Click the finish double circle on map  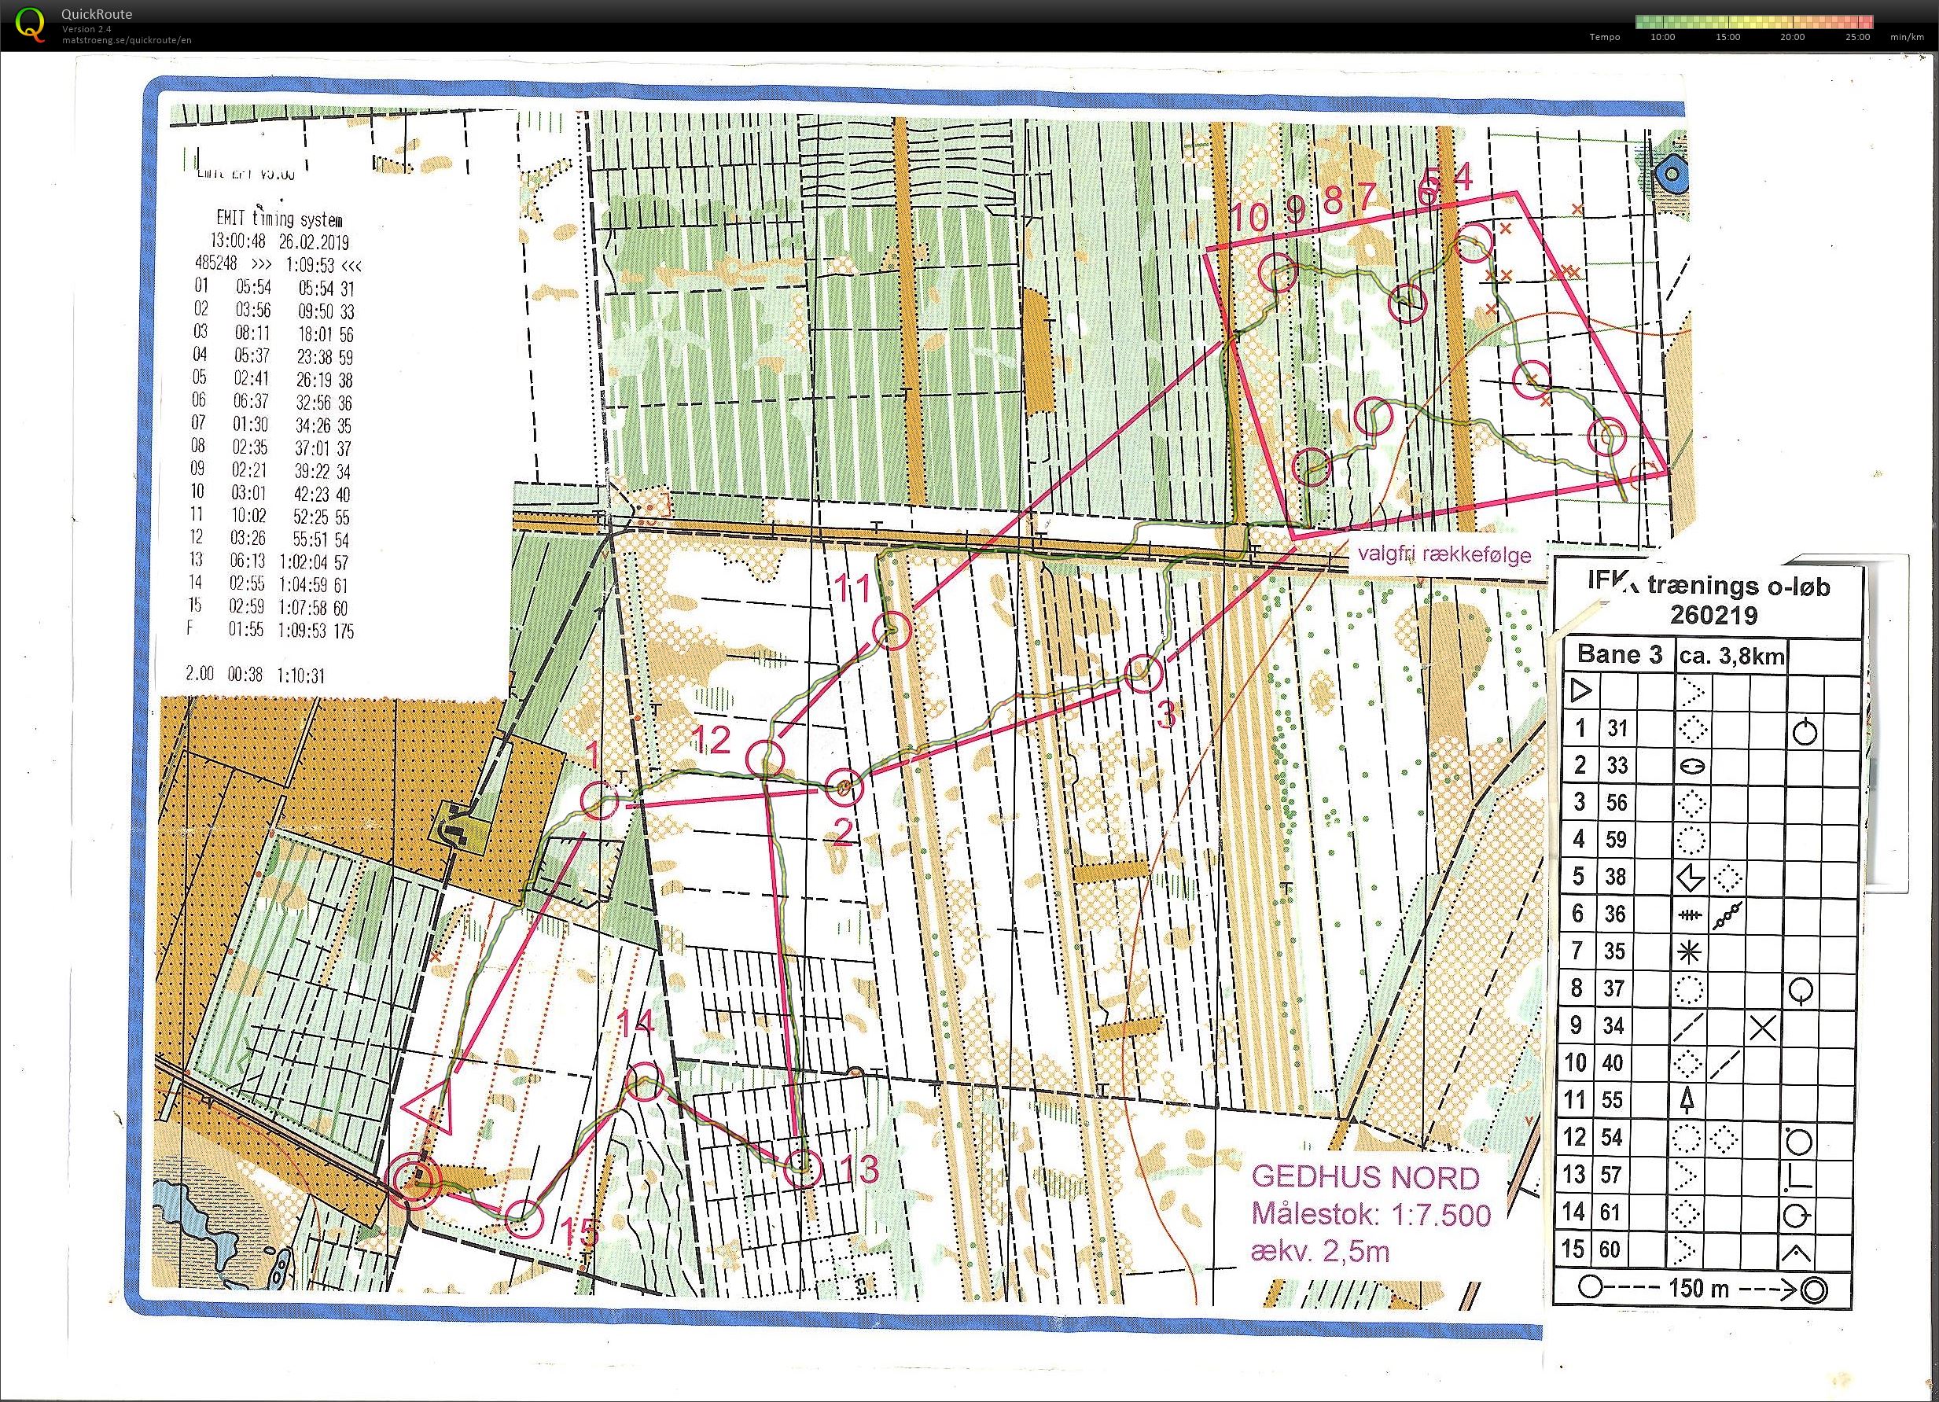click(415, 1180)
